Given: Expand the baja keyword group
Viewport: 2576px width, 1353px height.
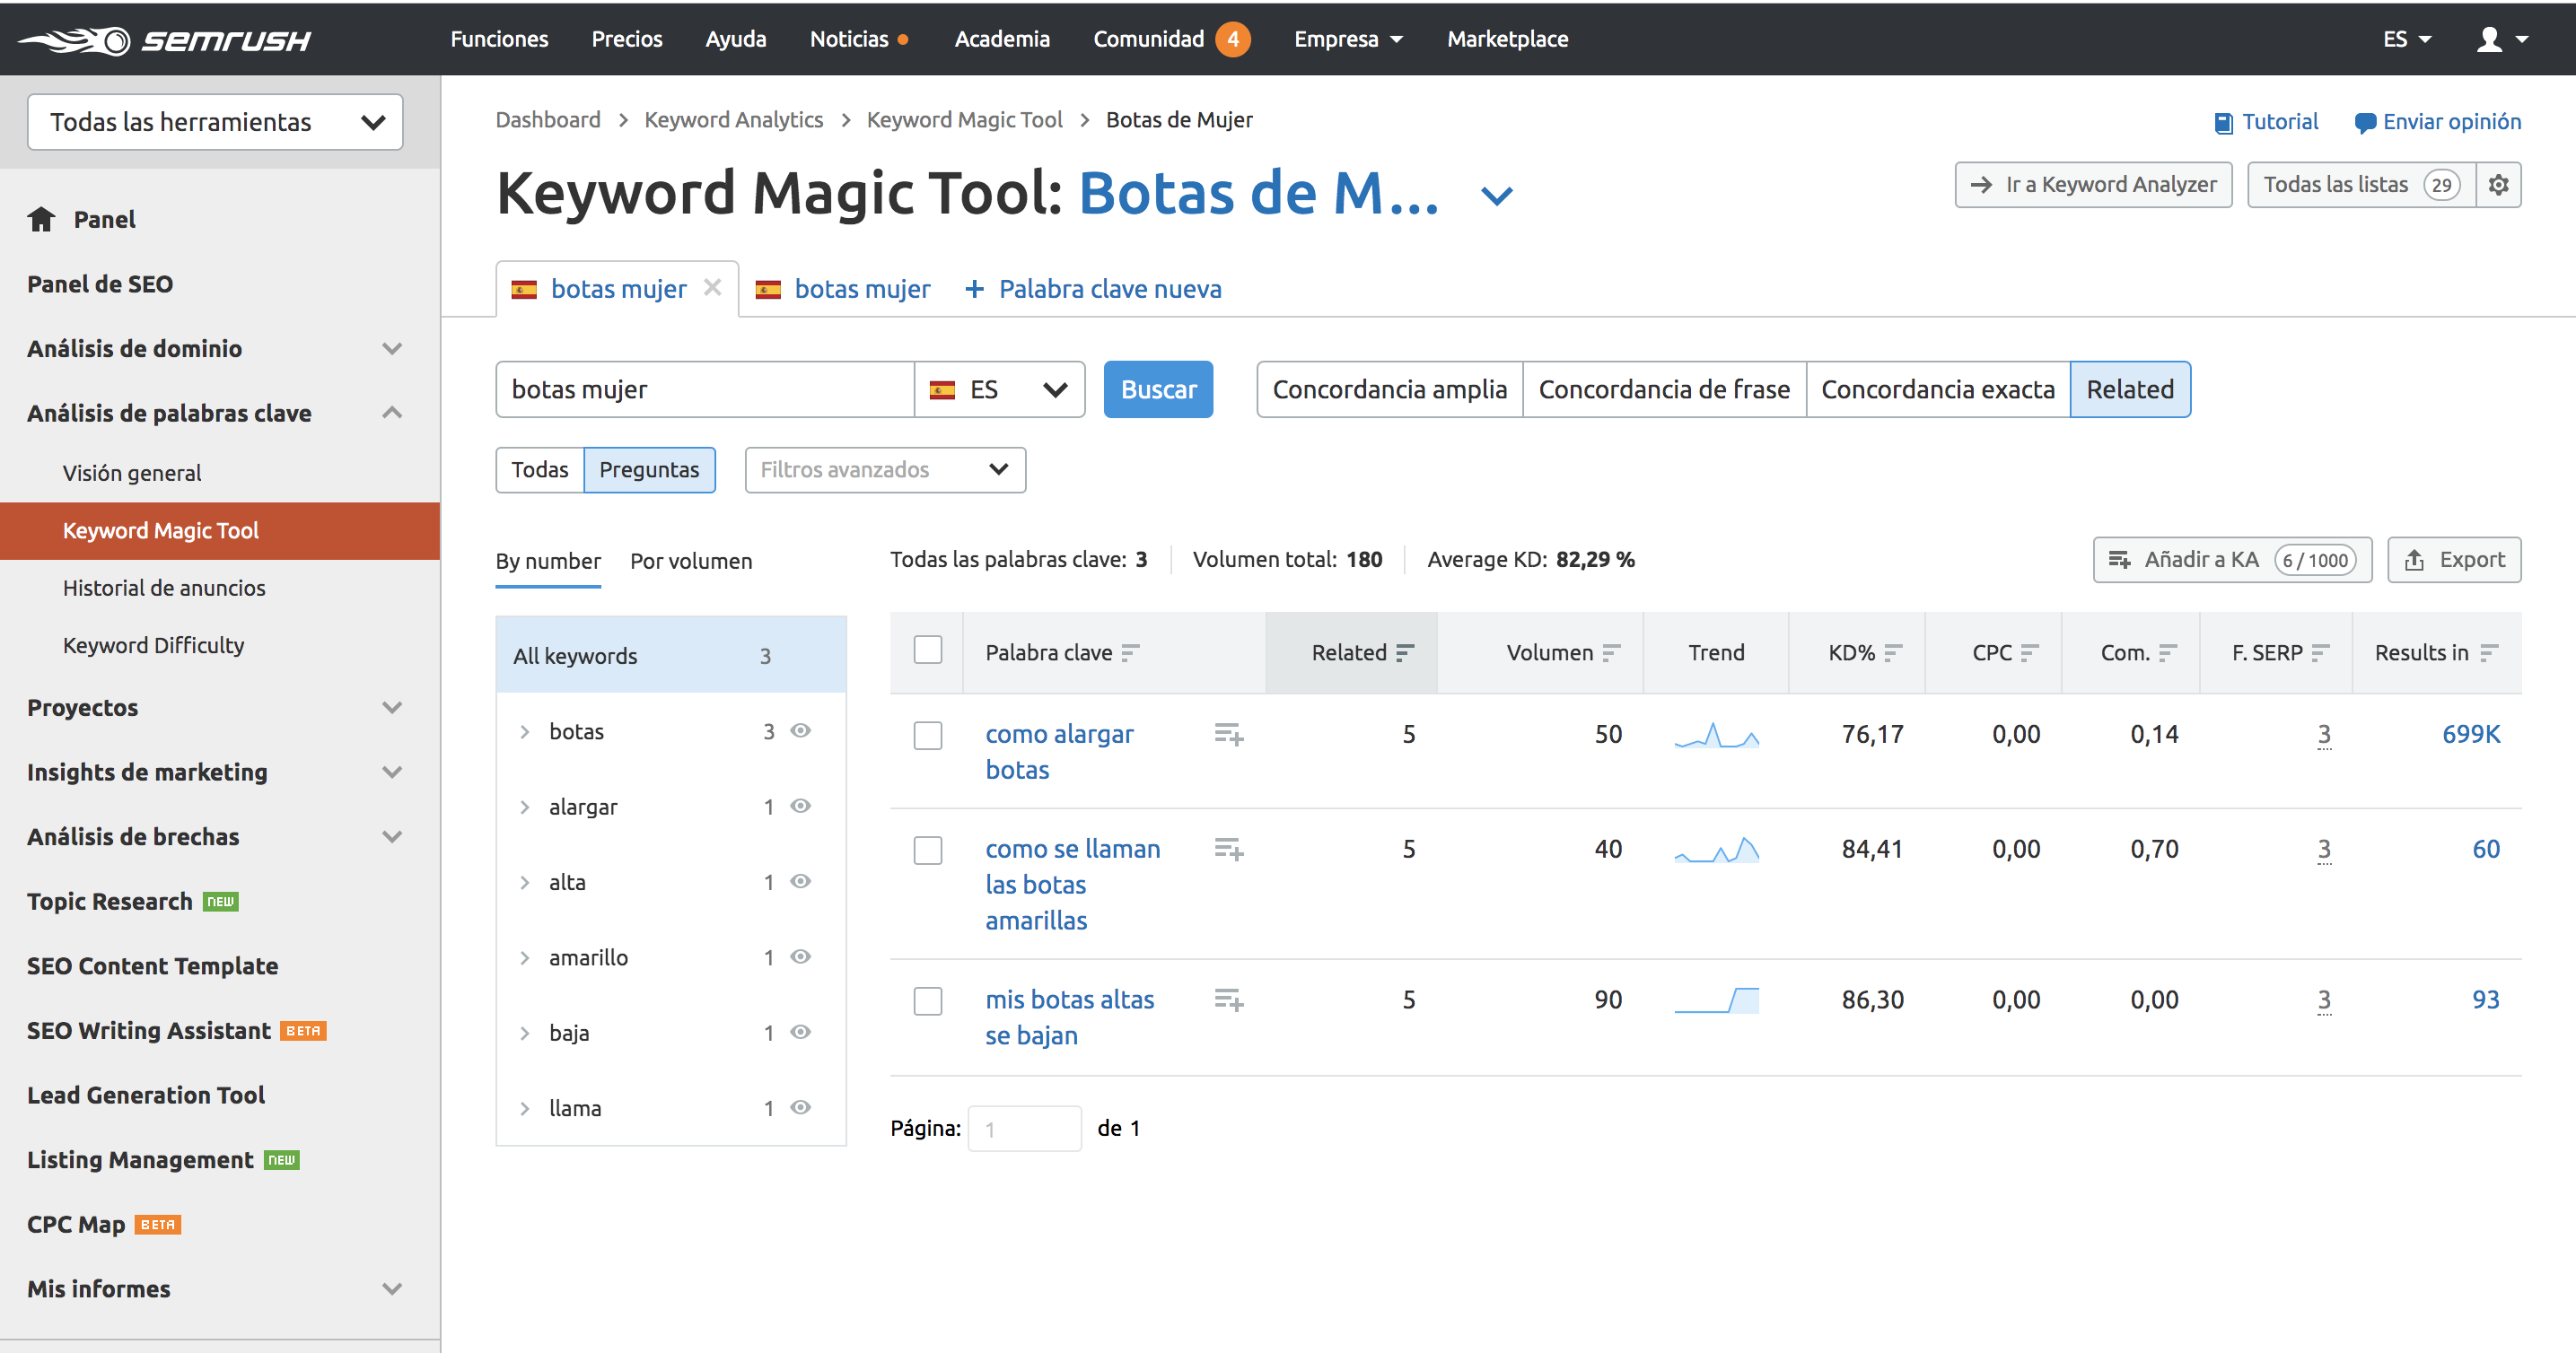Looking at the screenshot, I should click(x=524, y=1034).
